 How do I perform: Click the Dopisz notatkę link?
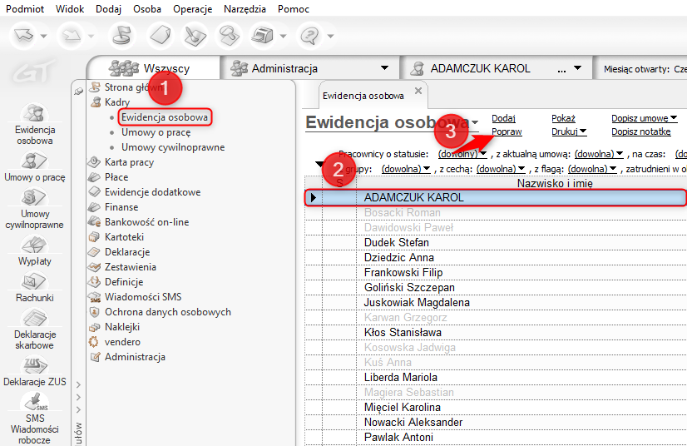click(x=640, y=131)
